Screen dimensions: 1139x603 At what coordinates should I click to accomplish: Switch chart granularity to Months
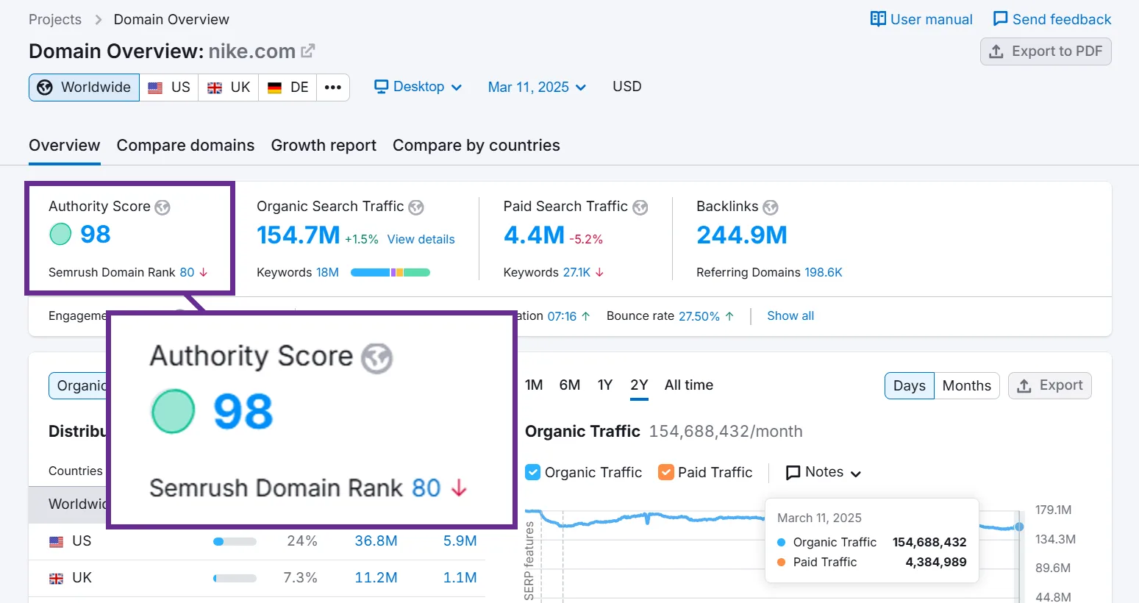(967, 385)
